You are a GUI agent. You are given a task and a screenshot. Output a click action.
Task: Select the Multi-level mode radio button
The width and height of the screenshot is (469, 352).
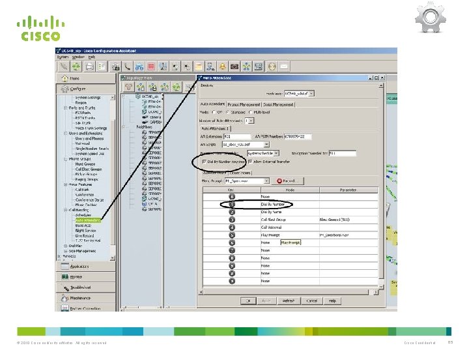(x=250, y=112)
